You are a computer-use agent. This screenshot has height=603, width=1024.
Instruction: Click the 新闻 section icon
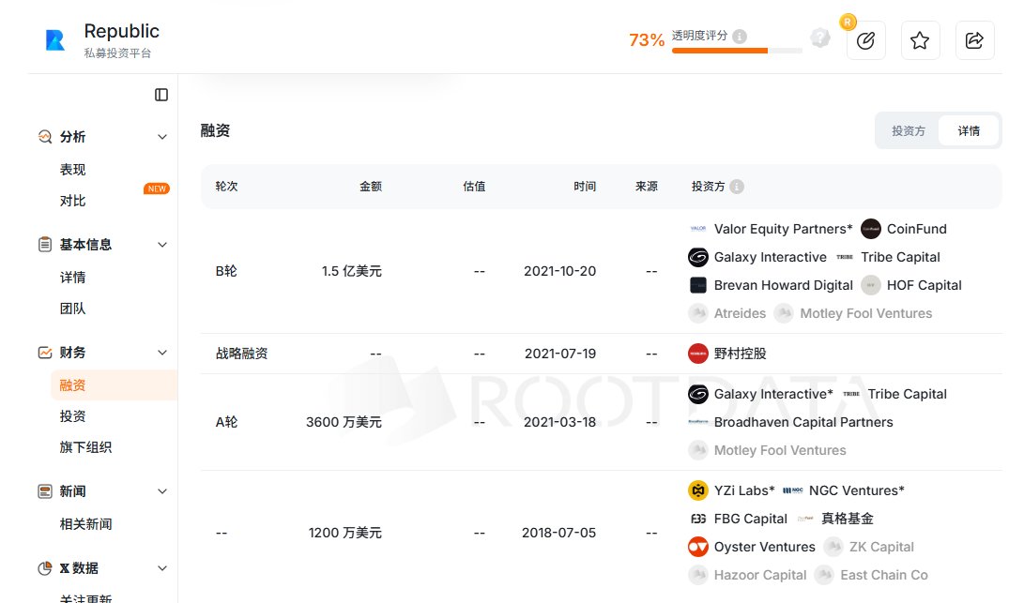tap(44, 491)
